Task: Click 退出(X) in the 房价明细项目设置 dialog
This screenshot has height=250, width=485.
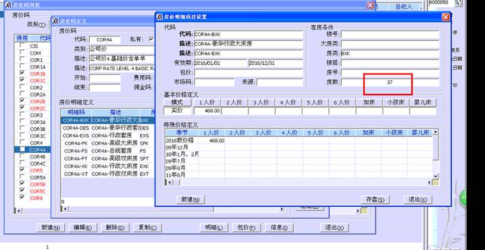Action: pyautogui.click(x=417, y=199)
